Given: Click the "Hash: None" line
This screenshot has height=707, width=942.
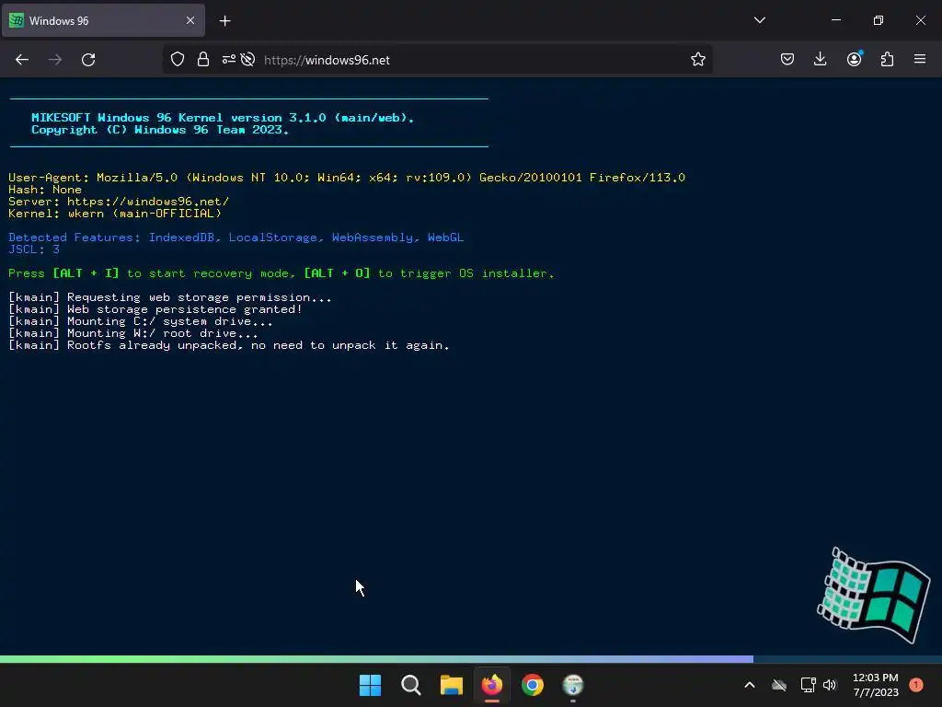Looking at the screenshot, I should tap(45, 190).
